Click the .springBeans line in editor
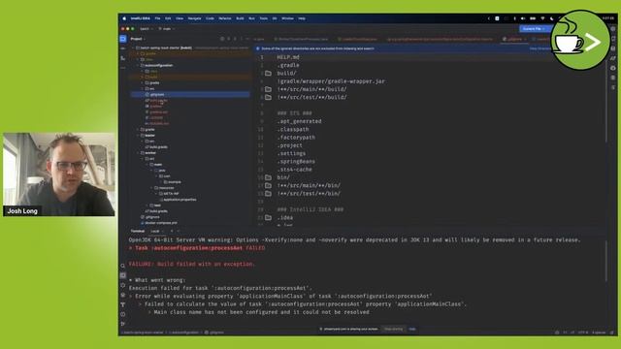The width and height of the screenshot is (621, 349). 296,162
